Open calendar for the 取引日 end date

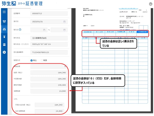(x=65, y=30)
